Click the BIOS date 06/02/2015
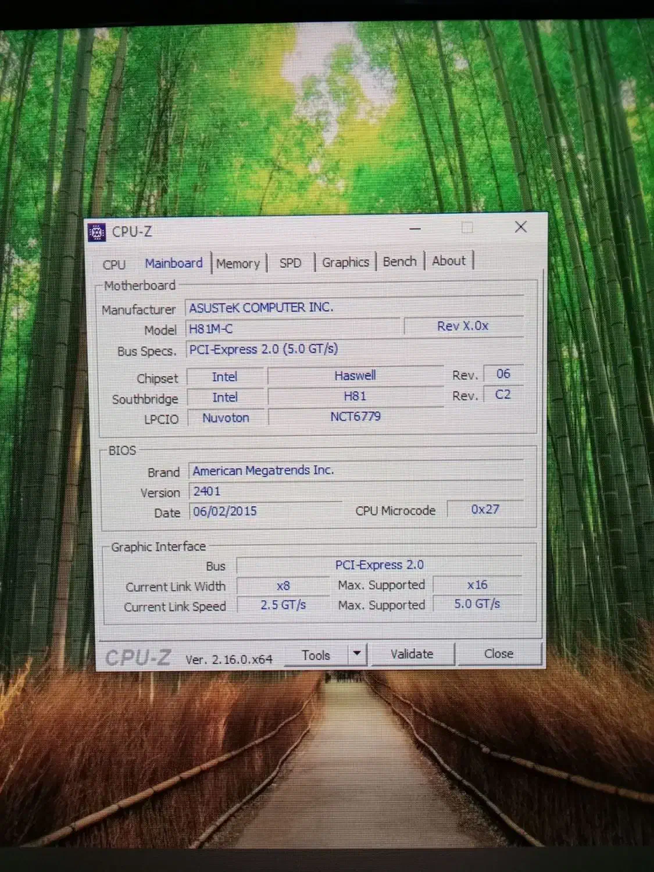 266,512
